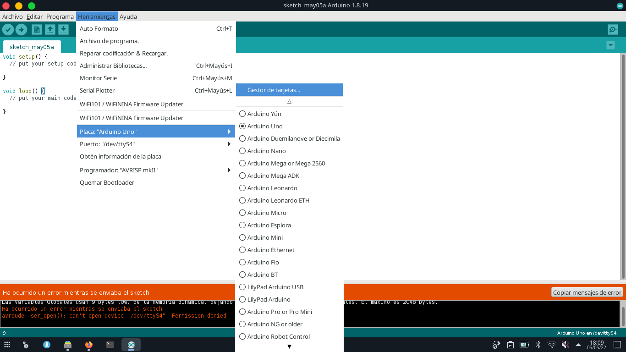Screen dimensions: 626x352
Task: Open the application launcher grid in taskbar
Action: coord(7,345)
